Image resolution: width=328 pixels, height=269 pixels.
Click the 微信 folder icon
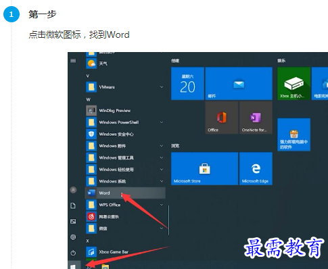point(91,228)
